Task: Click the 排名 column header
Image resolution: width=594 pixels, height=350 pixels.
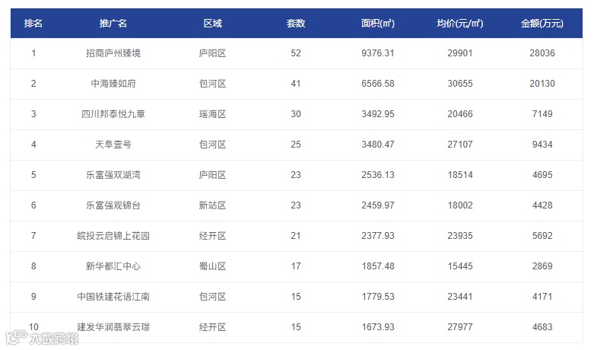Action: (x=33, y=24)
